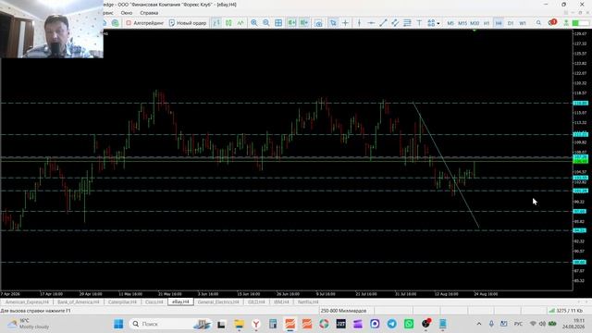Select the text label tool
This screenshot has height=333, width=592.
pyautogui.click(x=419, y=23)
